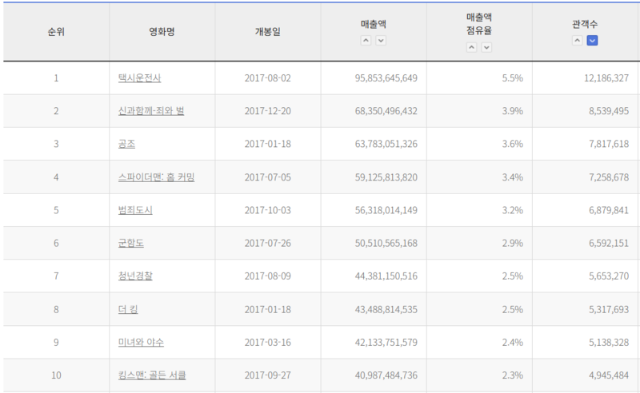Select share value 3.9%
640x393 pixels.
coord(513,111)
